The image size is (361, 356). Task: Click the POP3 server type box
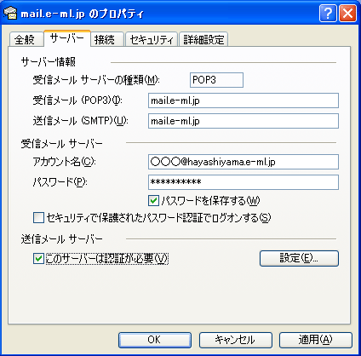coord(216,80)
